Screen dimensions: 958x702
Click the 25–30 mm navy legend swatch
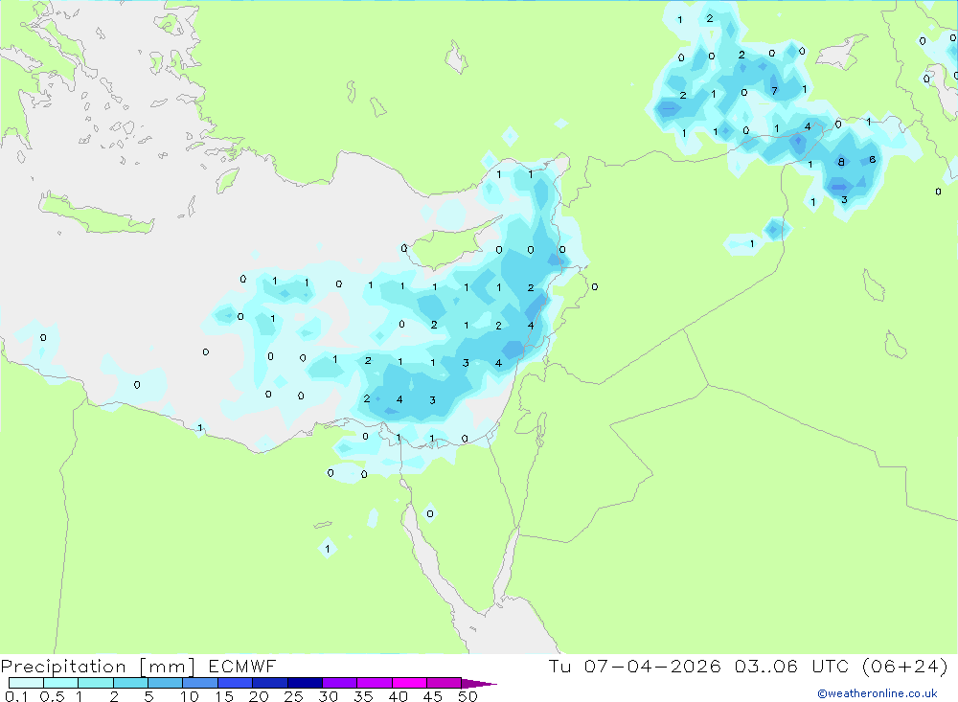[305, 683]
